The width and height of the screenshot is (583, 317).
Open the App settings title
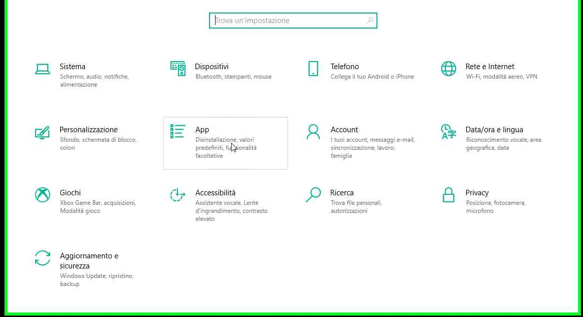click(202, 130)
